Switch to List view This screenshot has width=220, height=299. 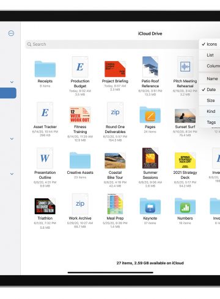click(x=210, y=55)
